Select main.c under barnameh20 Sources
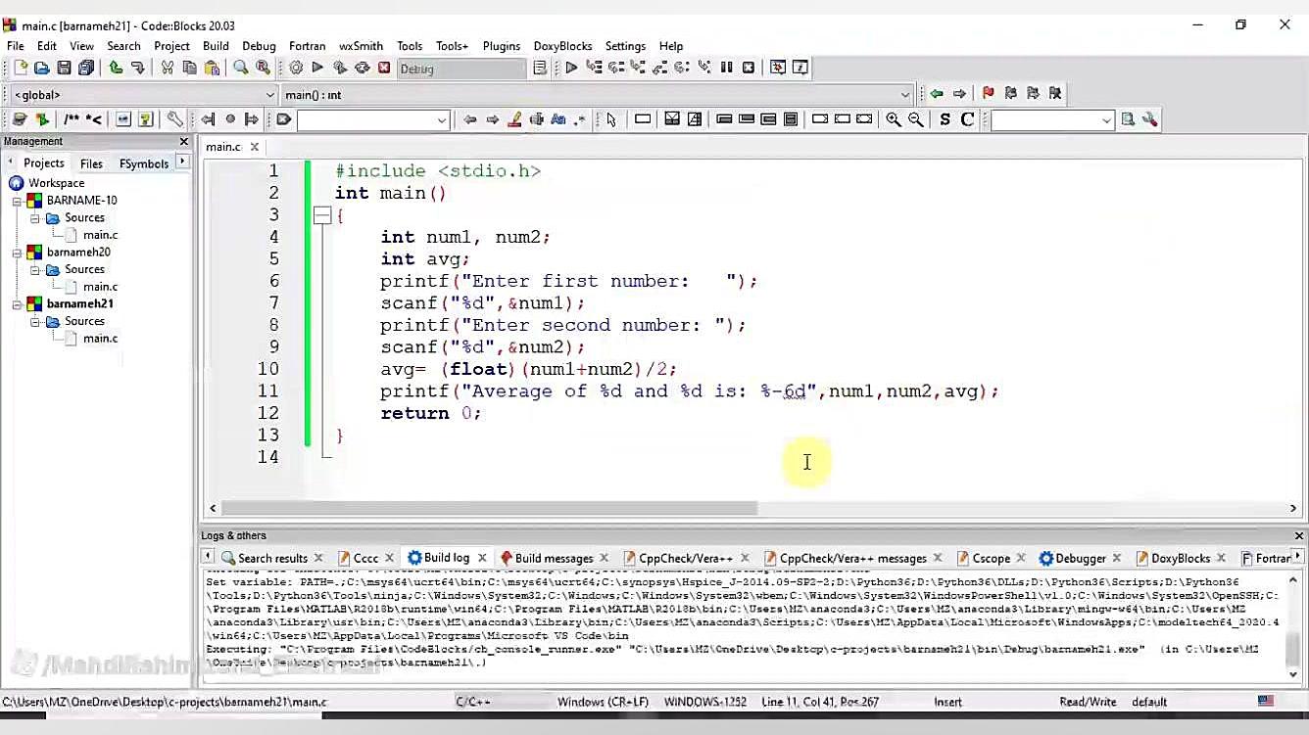Image resolution: width=1309 pixels, height=735 pixels. (100, 287)
